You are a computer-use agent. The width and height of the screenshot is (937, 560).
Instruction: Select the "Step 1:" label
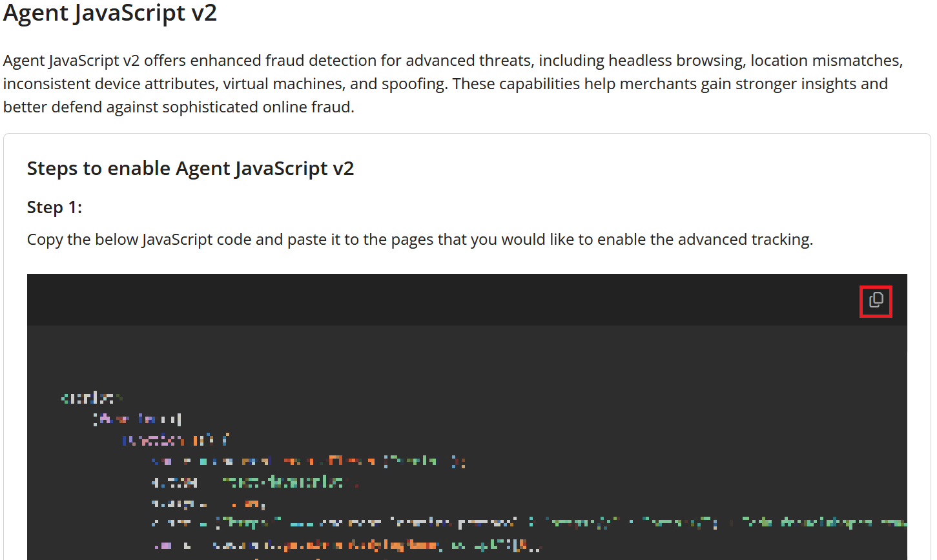[54, 207]
